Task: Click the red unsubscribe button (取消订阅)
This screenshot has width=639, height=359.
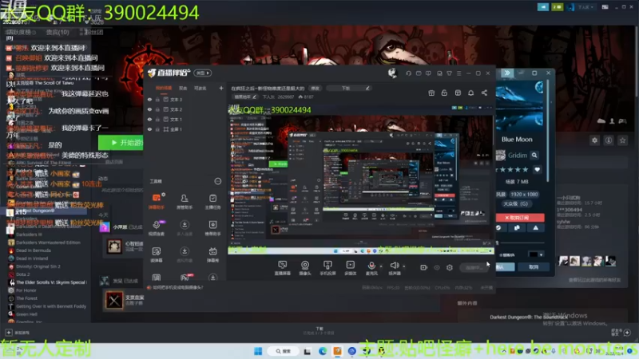Action: click(520, 217)
